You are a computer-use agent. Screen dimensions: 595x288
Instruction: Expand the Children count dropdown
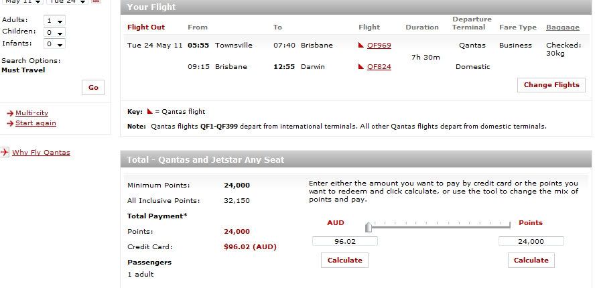(x=54, y=32)
